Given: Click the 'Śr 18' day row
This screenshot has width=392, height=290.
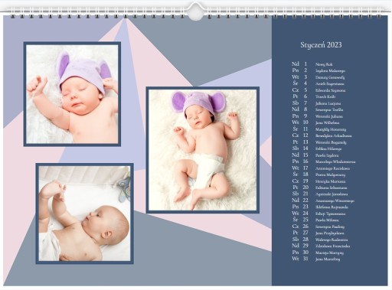Looking at the screenshot, I should (x=318, y=174).
